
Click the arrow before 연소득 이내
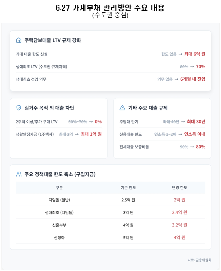pos(180,134)
